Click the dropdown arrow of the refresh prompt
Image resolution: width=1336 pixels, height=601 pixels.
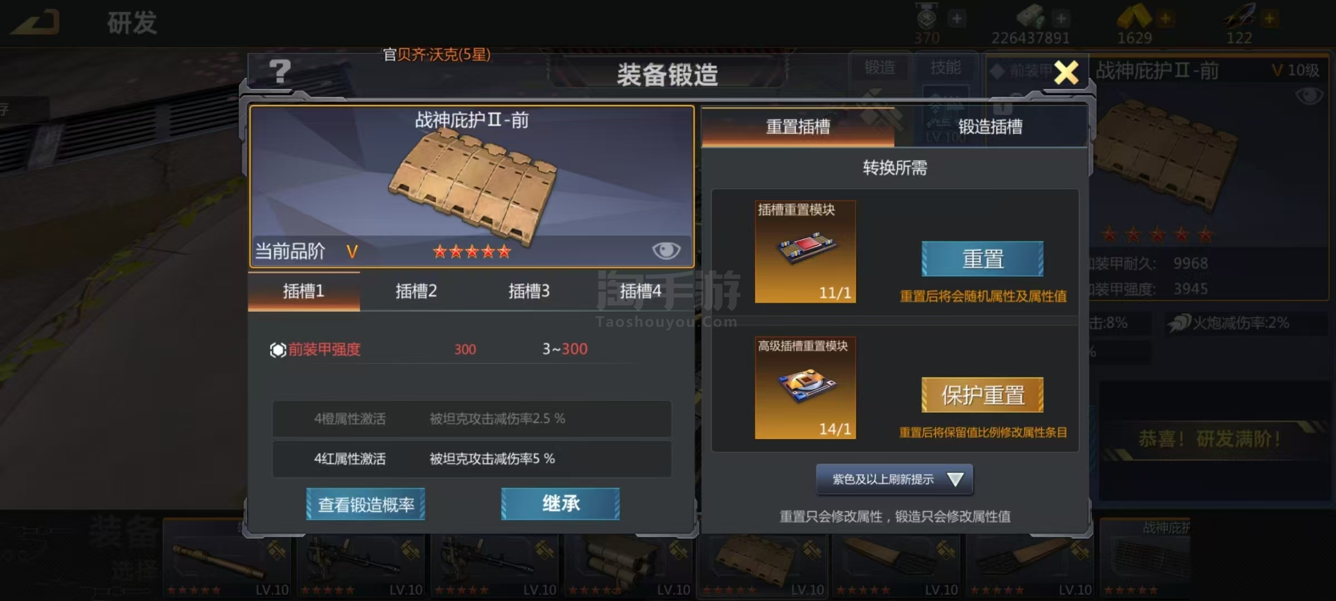955,479
